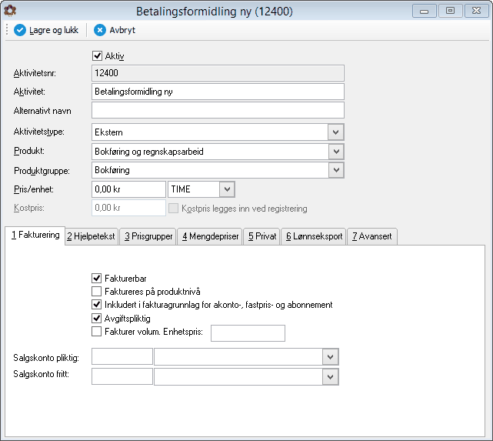
Task: Open the 5 Privat tab
Action: click(262, 236)
